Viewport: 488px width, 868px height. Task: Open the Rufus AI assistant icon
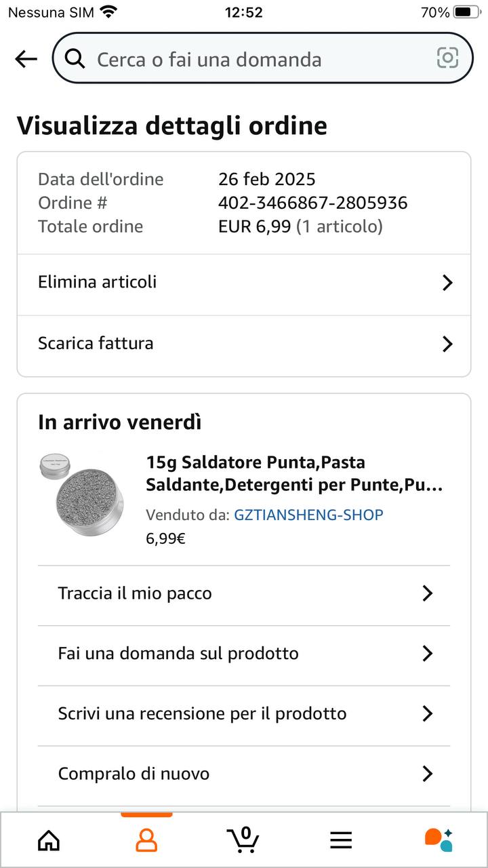coord(439,840)
